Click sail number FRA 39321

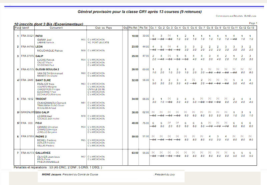coord(27,36)
